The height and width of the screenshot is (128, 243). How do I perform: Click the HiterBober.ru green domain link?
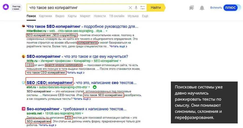[x=36, y=31]
